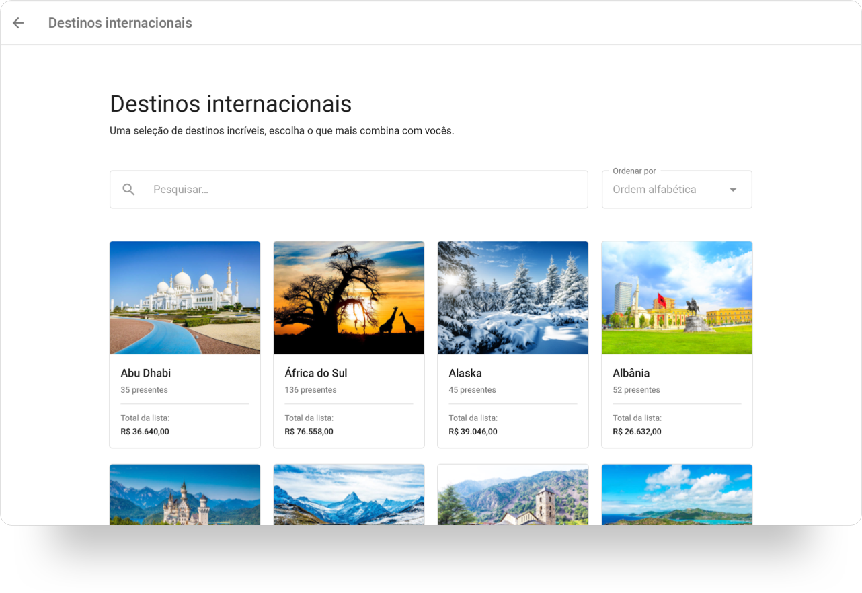Open the África do Sul sunset photo
862x593 pixels.
pos(349,298)
